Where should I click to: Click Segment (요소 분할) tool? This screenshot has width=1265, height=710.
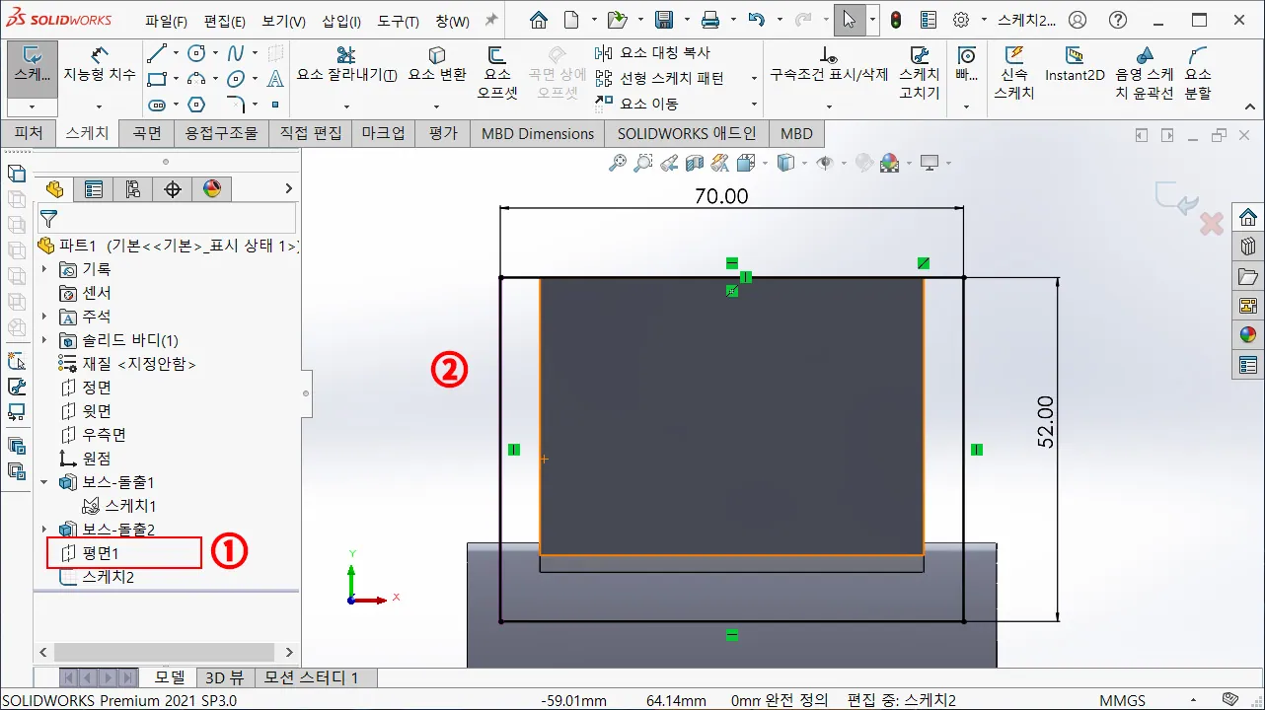pos(1198,73)
